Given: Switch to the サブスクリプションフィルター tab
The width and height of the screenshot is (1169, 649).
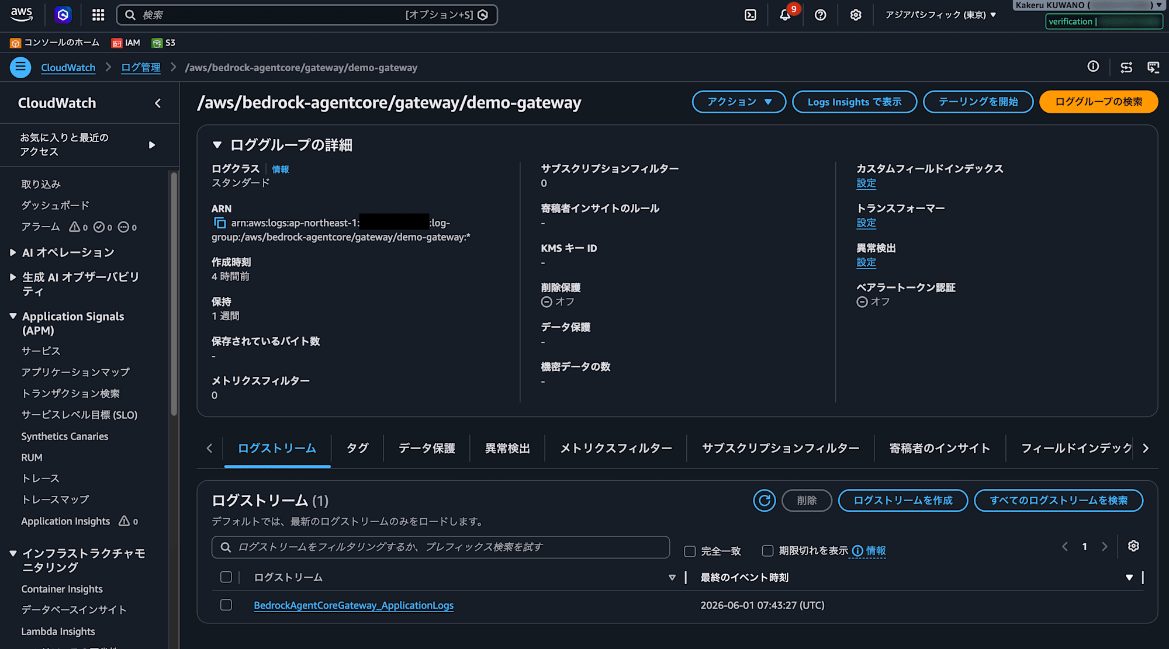Looking at the screenshot, I should (x=780, y=448).
